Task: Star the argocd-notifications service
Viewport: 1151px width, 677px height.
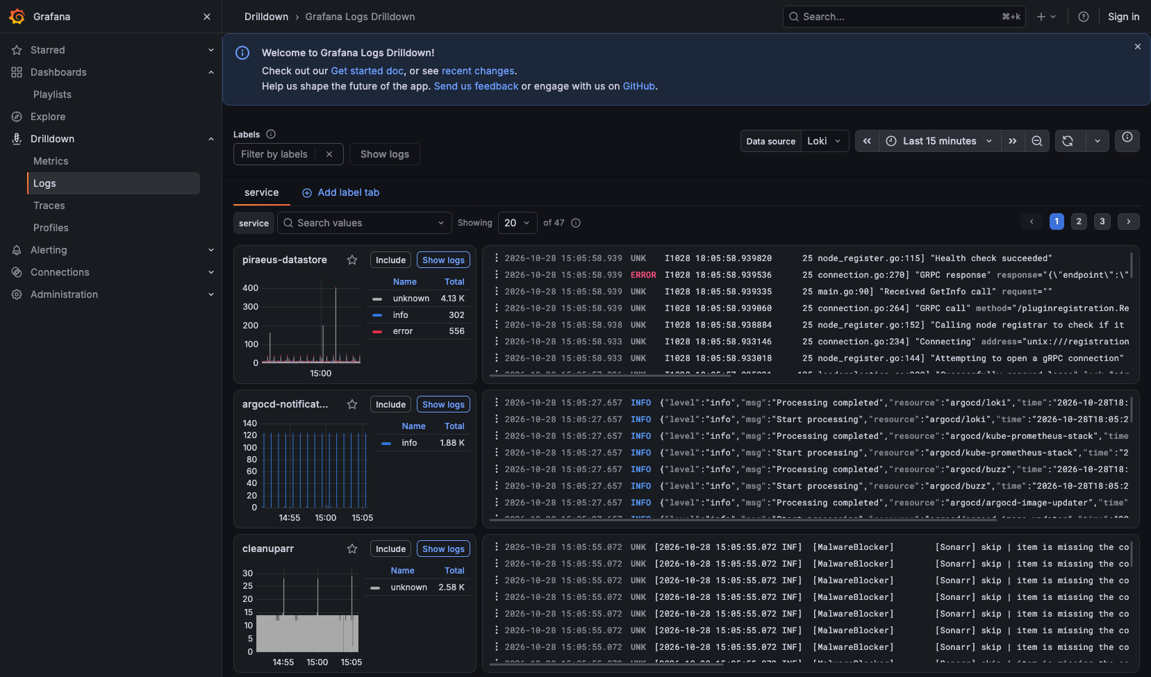Action: pyautogui.click(x=352, y=404)
